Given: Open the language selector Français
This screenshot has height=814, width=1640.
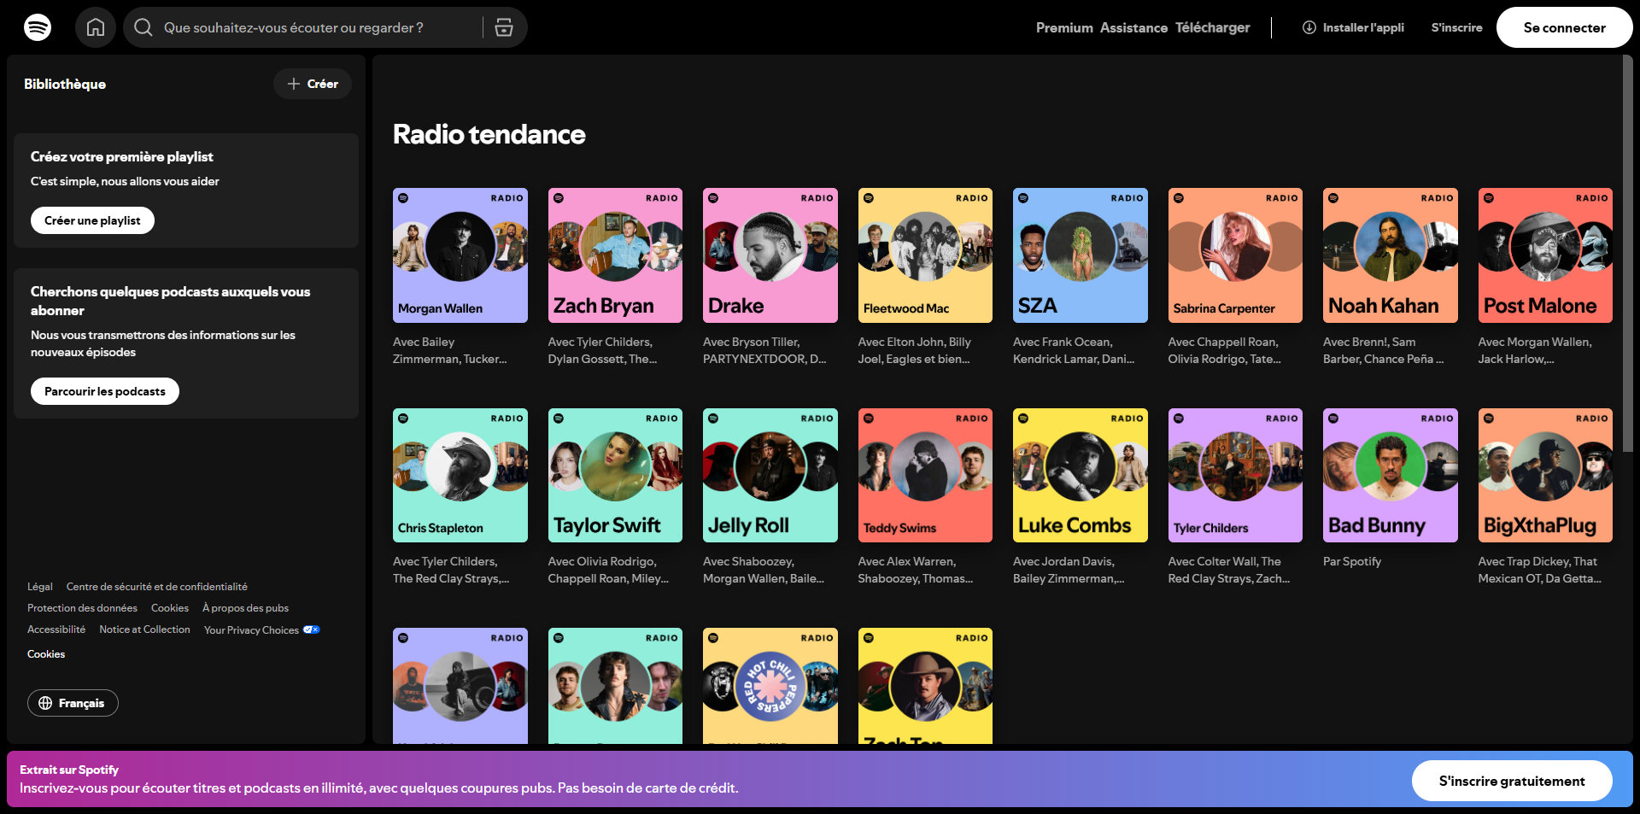Looking at the screenshot, I should [x=73, y=703].
